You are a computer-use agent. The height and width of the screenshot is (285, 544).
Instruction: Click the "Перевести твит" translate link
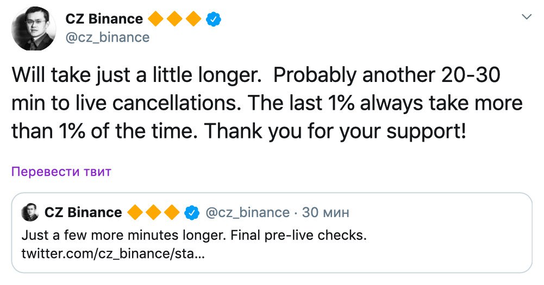pos(61,172)
